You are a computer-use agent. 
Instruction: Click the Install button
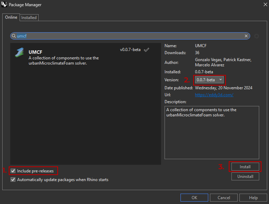coord(245,167)
